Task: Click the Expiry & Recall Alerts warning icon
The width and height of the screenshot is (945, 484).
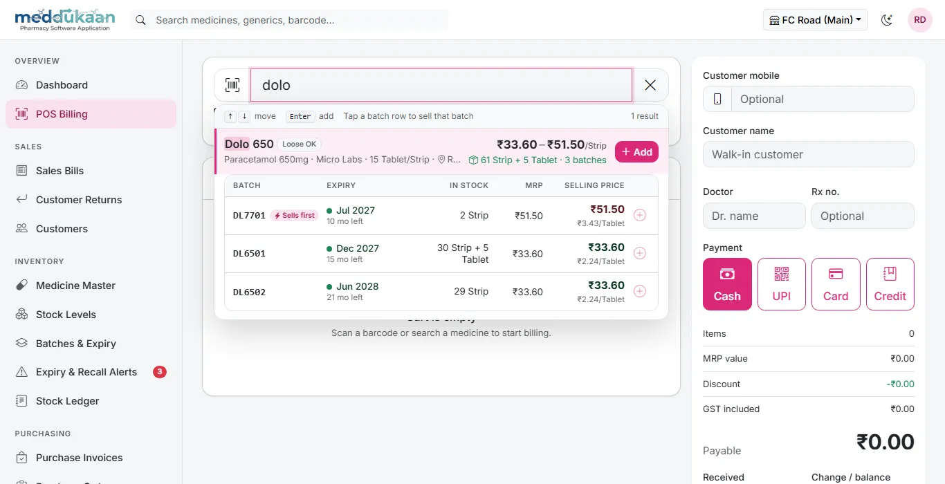Action: [x=22, y=372]
